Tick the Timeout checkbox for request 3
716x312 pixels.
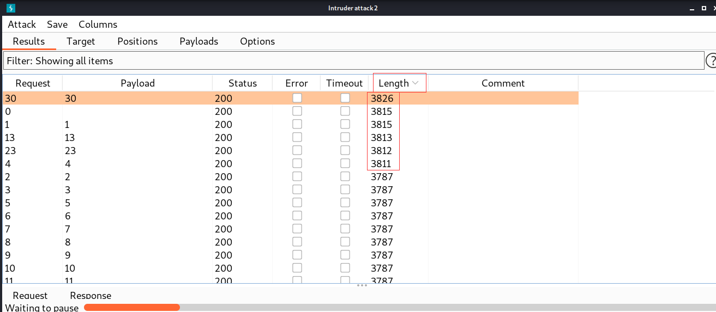tap(345, 189)
